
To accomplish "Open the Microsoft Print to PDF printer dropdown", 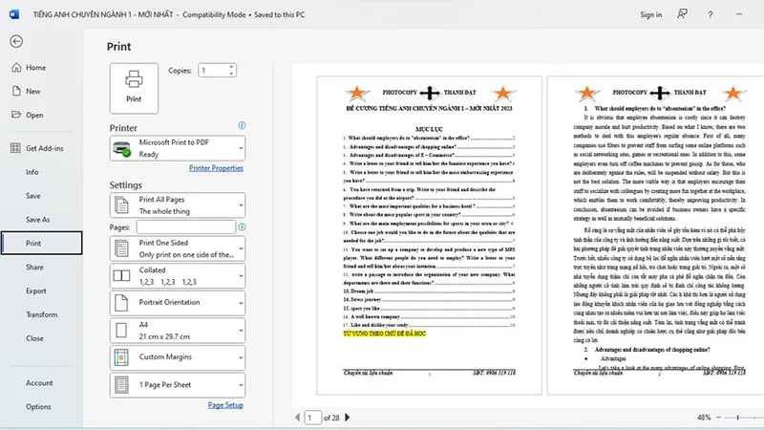I will coord(178,148).
